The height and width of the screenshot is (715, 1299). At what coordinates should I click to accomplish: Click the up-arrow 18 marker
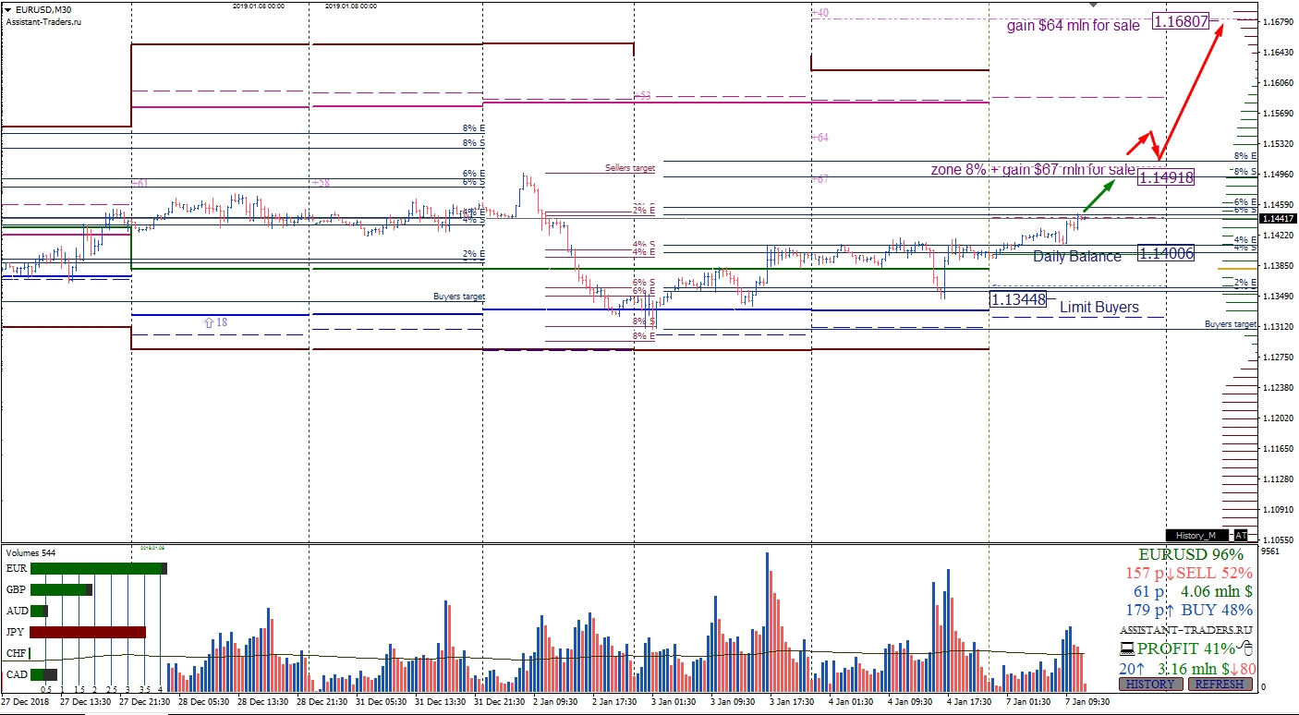[215, 322]
